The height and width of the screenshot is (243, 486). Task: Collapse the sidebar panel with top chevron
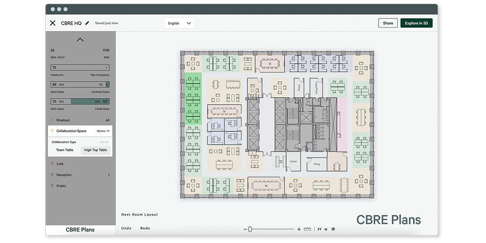click(80, 40)
